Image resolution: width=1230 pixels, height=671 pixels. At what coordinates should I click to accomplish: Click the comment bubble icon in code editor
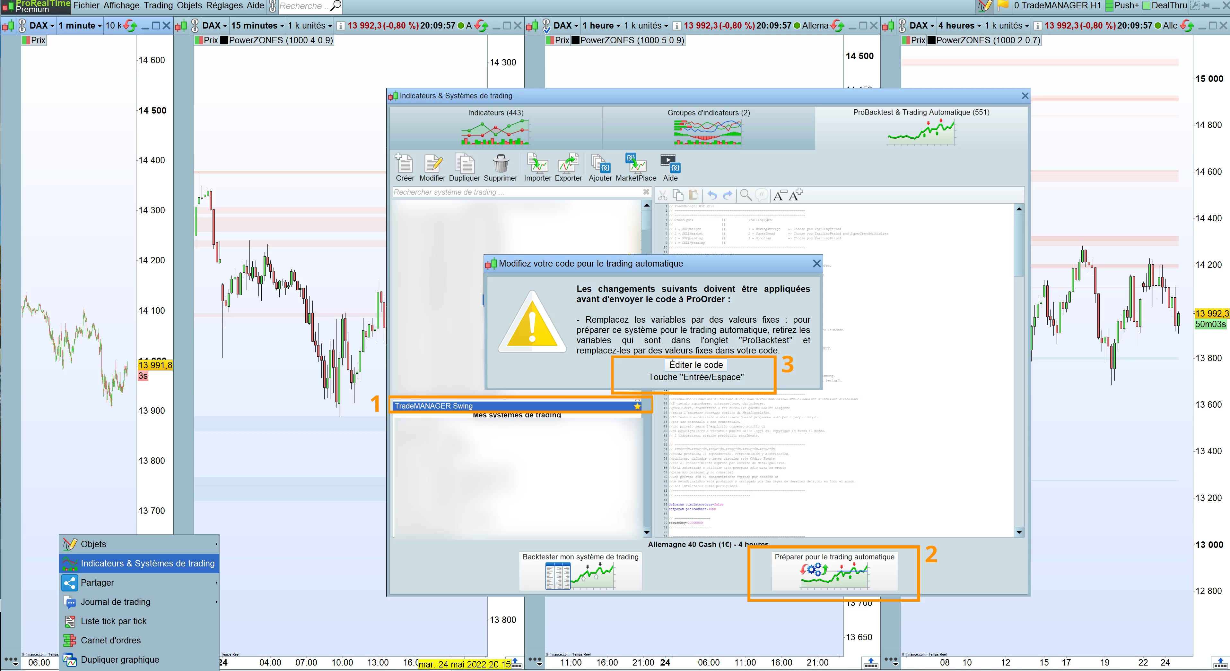(762, 195)
